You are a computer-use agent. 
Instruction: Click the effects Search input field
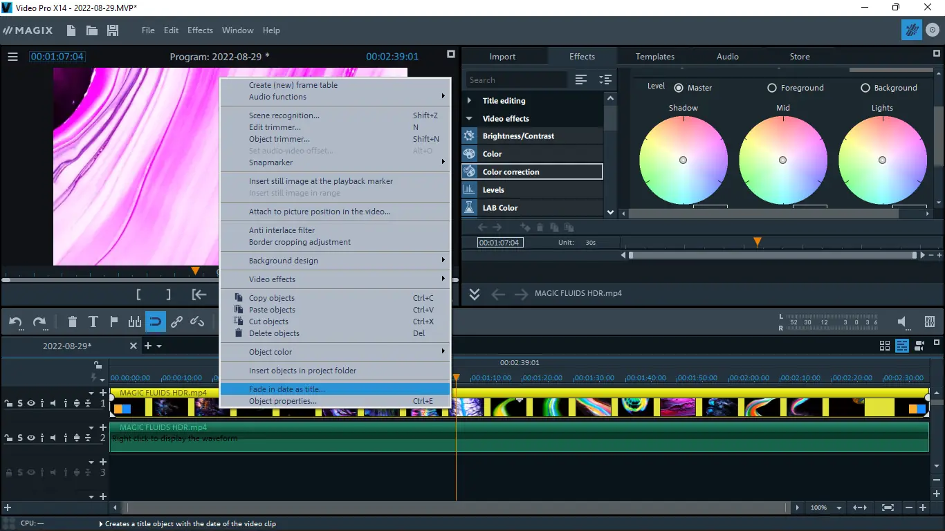pos(515,80)
